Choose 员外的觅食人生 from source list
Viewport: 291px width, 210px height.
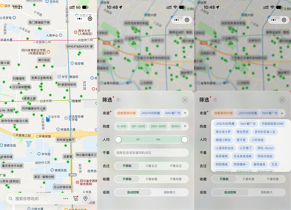[x=265, y=132]
